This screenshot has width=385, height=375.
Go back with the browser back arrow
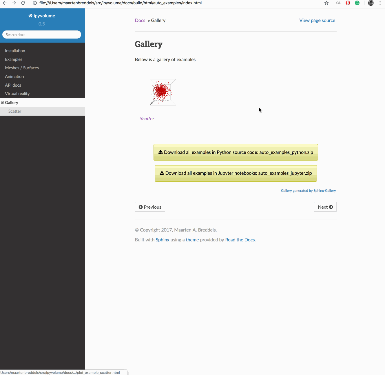click(5, 3)
